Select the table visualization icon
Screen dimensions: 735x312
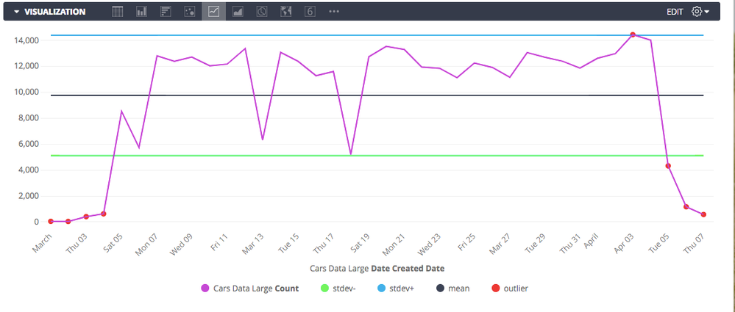[x=118, y=12]
